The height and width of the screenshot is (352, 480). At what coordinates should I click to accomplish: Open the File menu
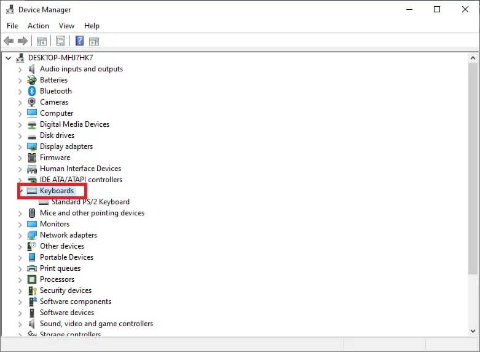pyautogui.click(x=12, y=26)
